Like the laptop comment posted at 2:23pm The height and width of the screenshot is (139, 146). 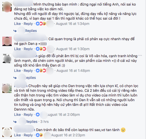click(17, 135)
